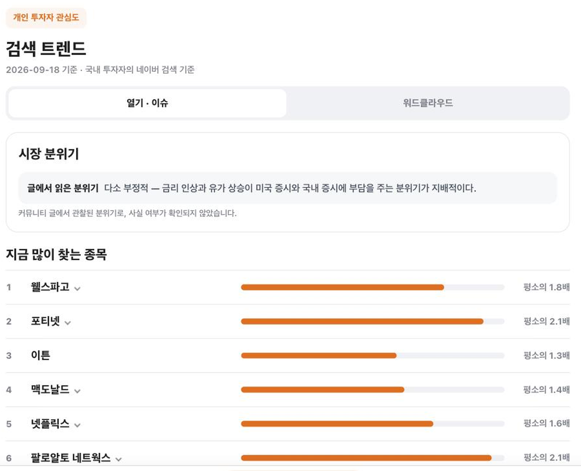The height and width of the screenshot is (471, 581).
Task: Click 평소의 2.1배 in the 포티넷 row
Action: click(x=547, y=321)
